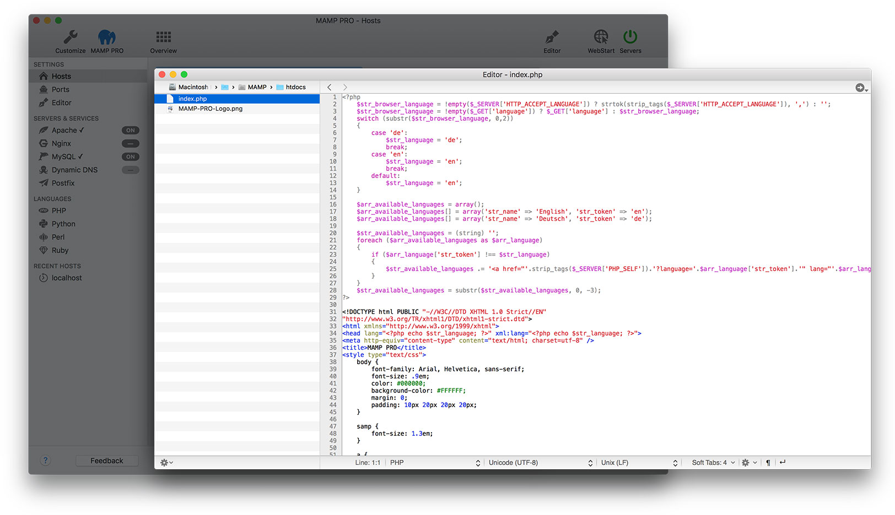Open Unix (LF) line endings dropdown

click(639, 463)
